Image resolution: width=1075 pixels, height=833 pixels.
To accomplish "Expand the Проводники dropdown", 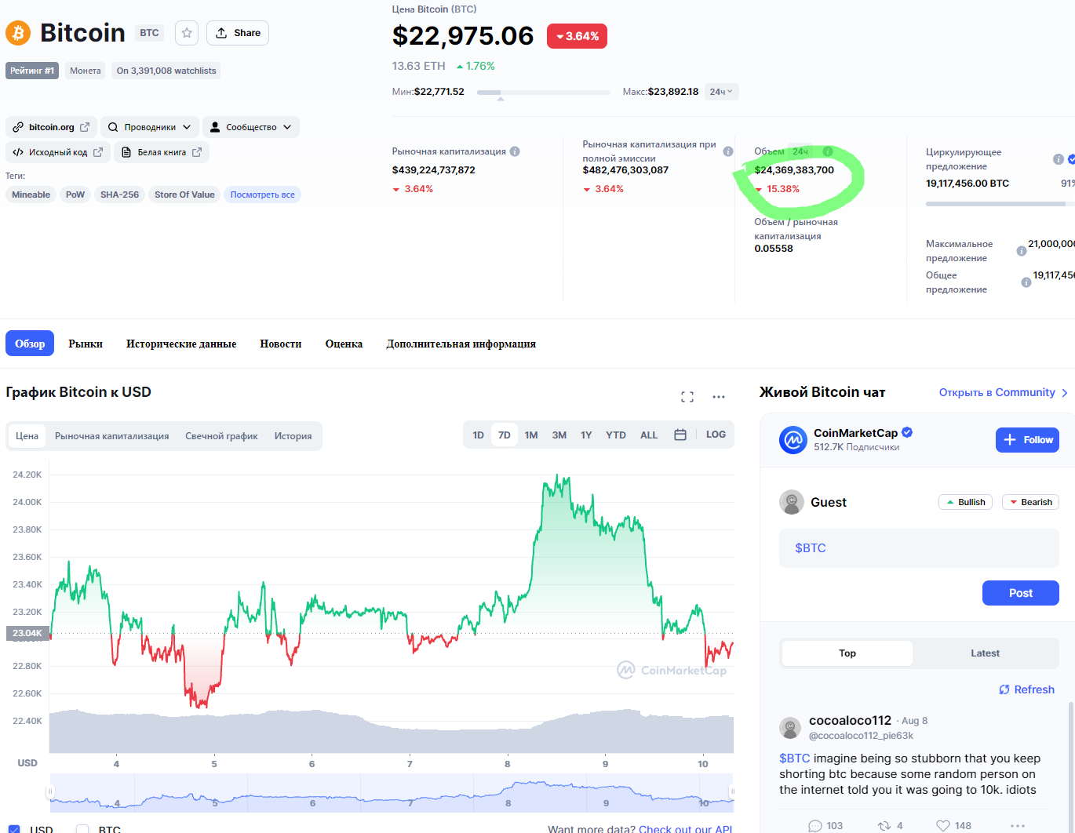I will (x=149, y=127).
